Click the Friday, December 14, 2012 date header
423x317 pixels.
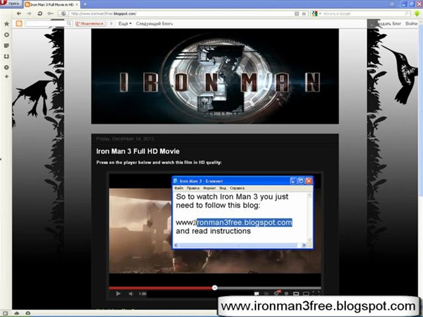pos(125,139)
